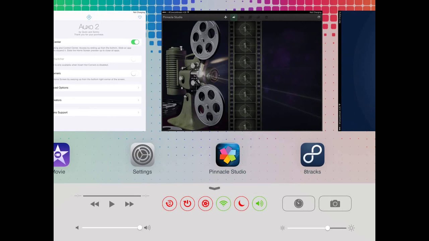
Task: Toggle the red gear control
Action: coord(205,204)
